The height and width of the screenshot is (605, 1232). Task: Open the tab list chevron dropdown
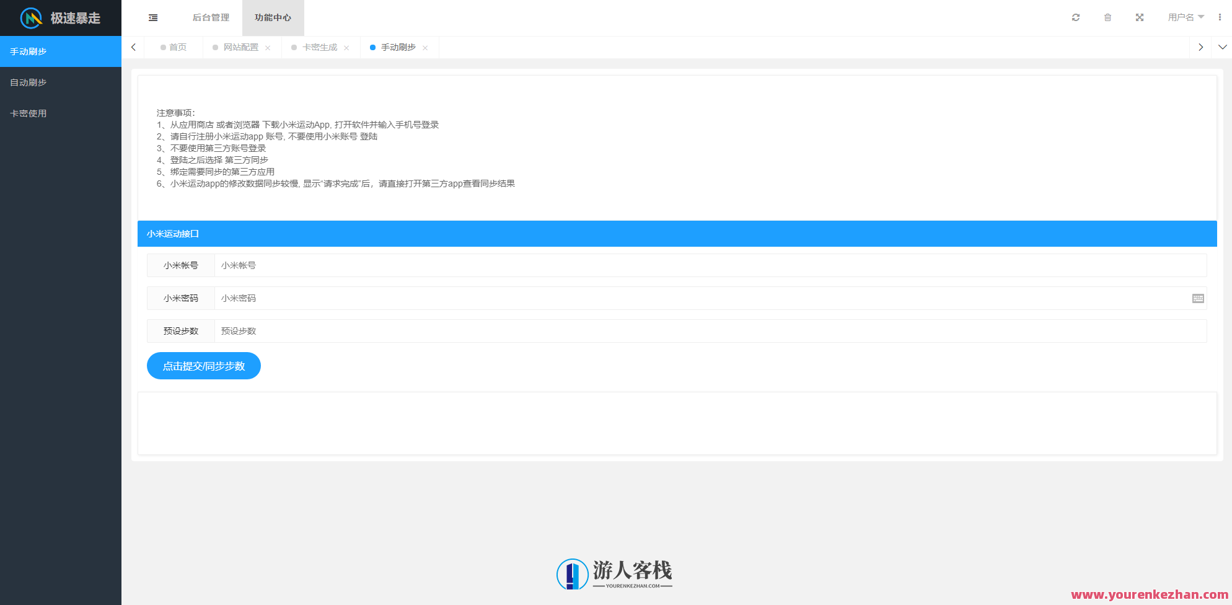pyautogui.click(x=1223, y=46)
